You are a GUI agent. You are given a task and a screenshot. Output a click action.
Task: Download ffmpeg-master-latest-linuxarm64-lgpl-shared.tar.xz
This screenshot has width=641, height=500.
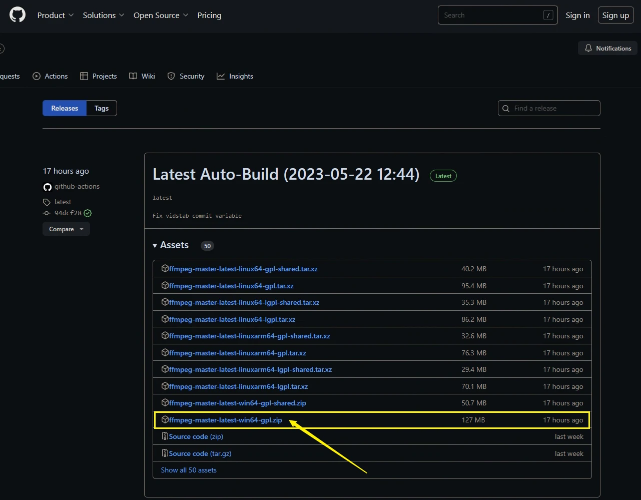point(251,369)
